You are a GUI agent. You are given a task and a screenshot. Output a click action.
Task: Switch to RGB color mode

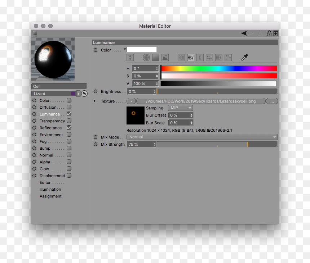[x=181, y=58]
